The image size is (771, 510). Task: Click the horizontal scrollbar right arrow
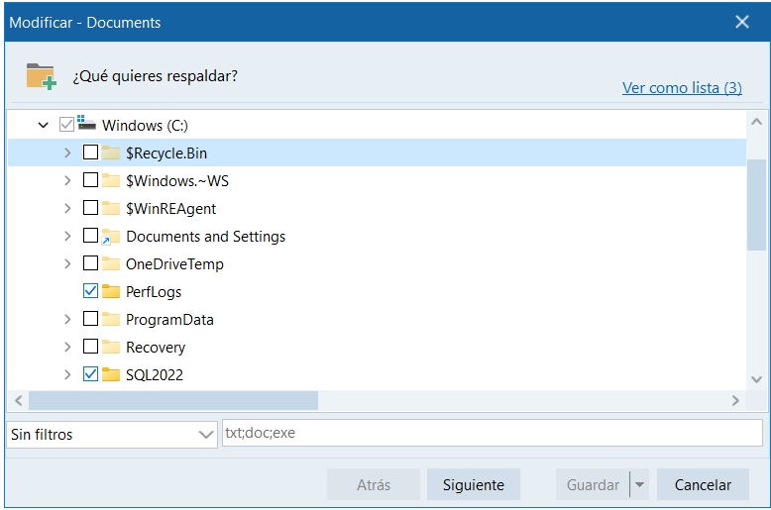735,401
